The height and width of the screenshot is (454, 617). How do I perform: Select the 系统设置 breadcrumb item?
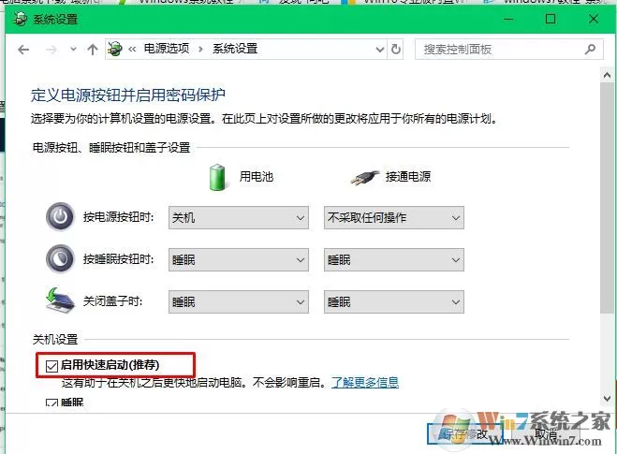[x=235, y=49]
